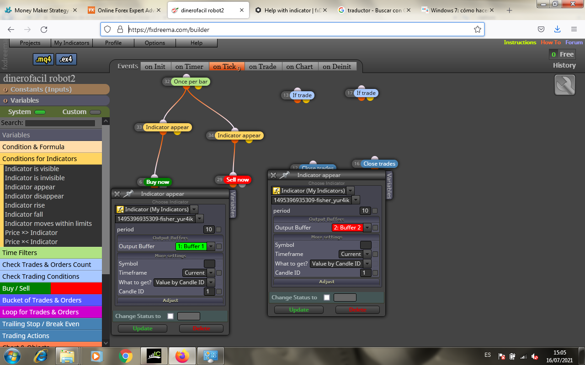Viewport: 585px width, 365px height.
Task: Open a new browser tab
Action: [x=510, y=10]
